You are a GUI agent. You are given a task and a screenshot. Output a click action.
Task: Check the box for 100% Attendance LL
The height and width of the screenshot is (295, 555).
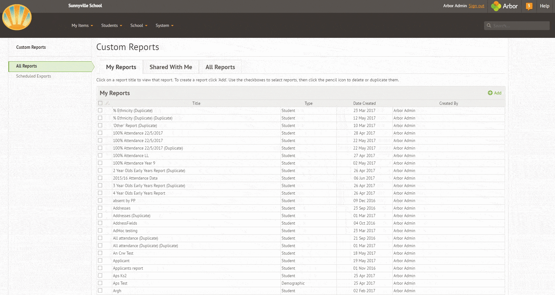click(100, 155)
